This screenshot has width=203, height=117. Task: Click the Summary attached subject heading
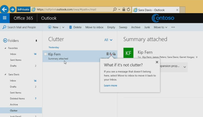tap(145, 39)
